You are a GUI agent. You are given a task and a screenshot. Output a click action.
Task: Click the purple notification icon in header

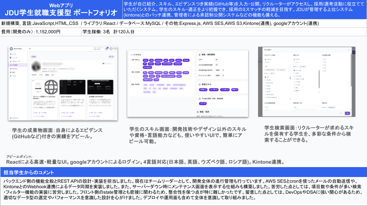(107, 49)
